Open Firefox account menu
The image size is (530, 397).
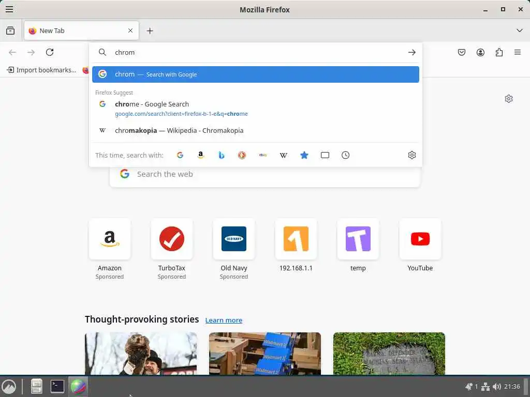(x=480, y=52)
